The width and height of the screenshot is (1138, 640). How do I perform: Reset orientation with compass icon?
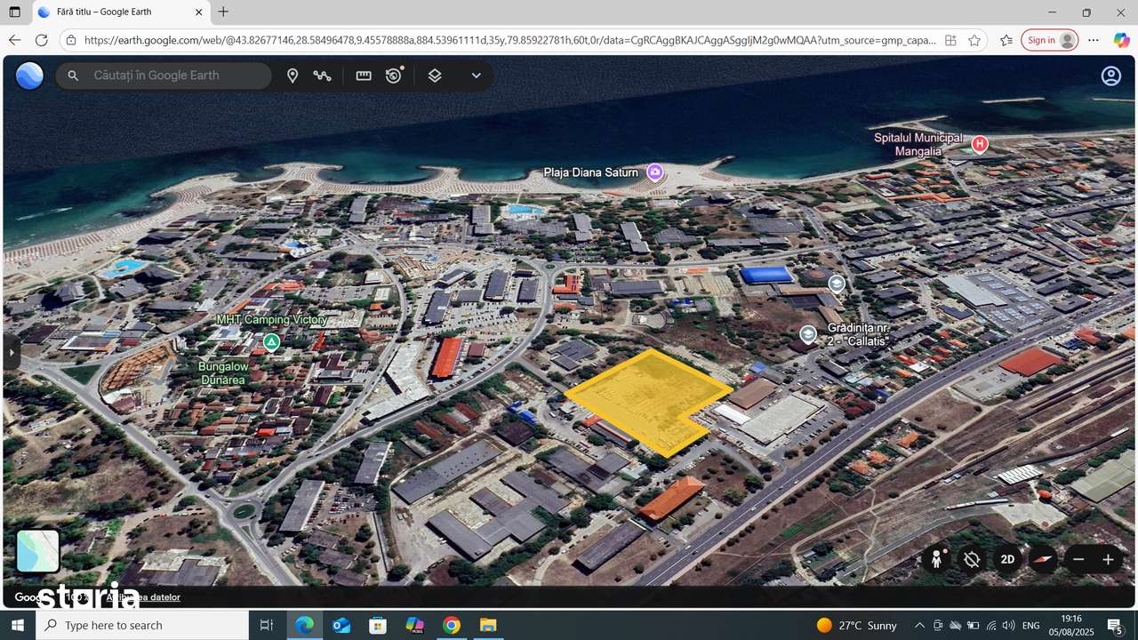1042,559
